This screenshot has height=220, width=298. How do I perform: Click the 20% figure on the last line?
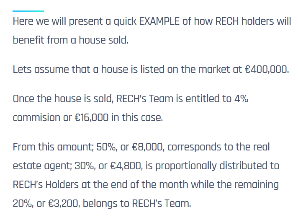tap(23, 203)
